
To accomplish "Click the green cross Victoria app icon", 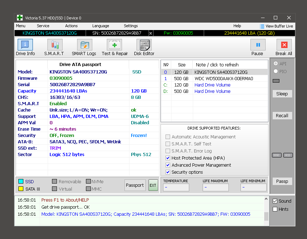I will click(20, 18).
